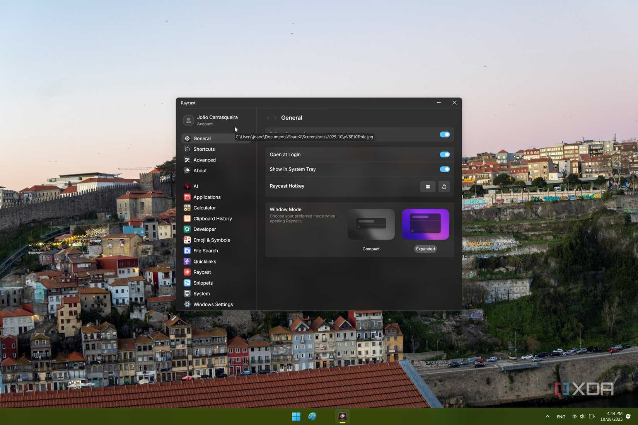Open the Wi-Fi network tray icon
Image resolution: width=638 pixels, height=425 pixels.
pos(574,416)
